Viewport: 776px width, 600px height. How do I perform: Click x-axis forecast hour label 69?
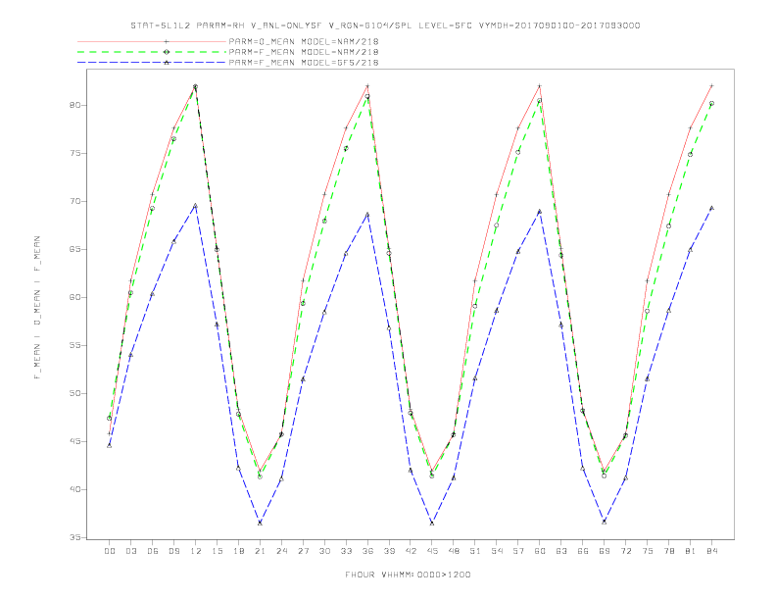tap(605, 552)
